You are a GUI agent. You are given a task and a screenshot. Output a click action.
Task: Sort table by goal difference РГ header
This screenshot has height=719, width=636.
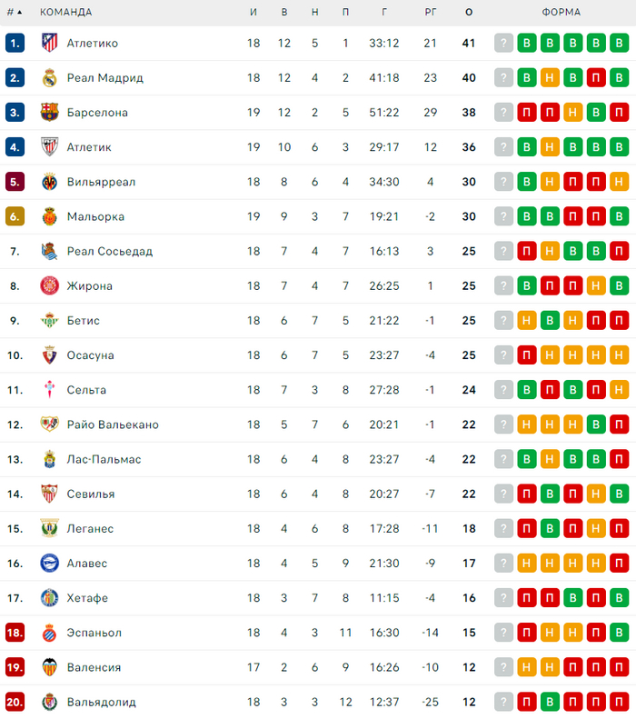click(431, 13)
